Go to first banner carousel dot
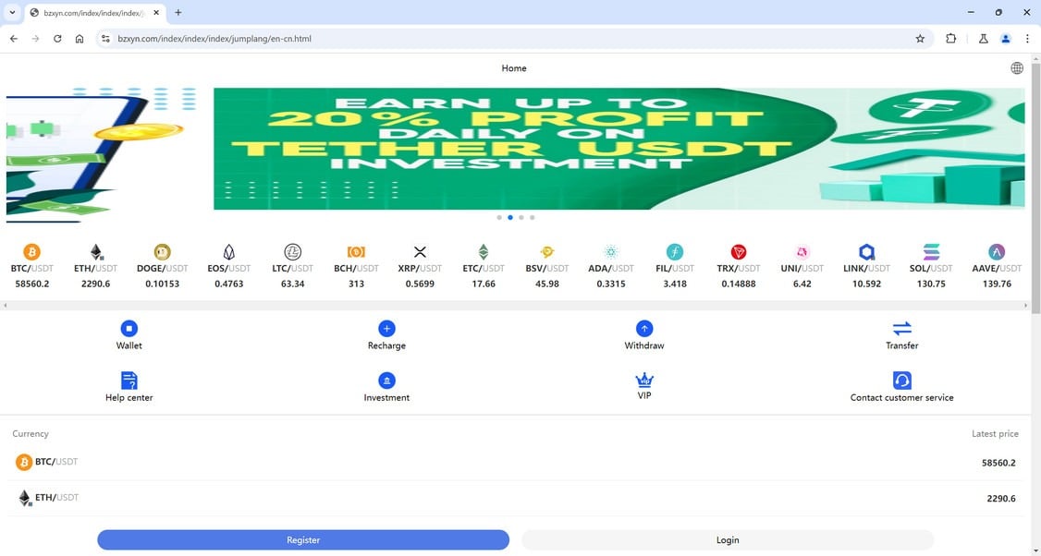The height and width of the screenshot is (556, 1041). [x=499, y=218]
